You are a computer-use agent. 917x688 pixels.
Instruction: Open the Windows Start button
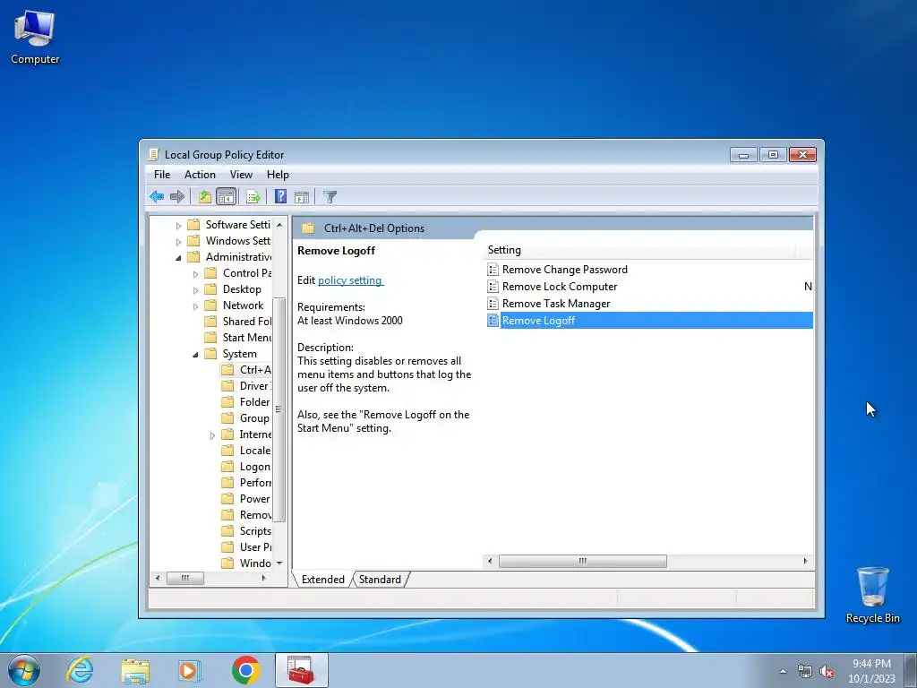(x=24, y=670)
